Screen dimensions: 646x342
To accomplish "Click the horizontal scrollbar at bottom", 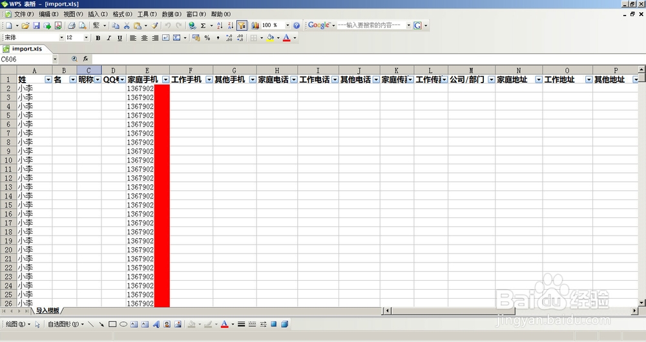I will coord(511,311).
